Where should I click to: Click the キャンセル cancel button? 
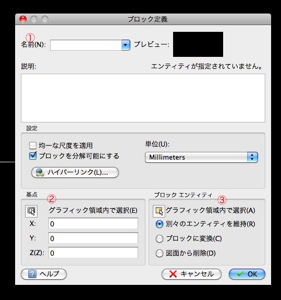coord(191,274)
